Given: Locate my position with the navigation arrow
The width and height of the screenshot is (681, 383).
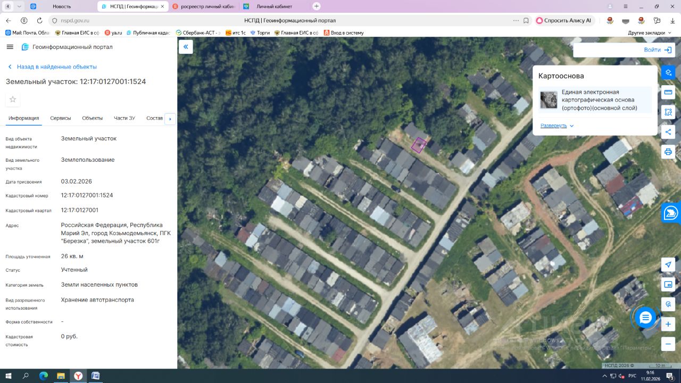Looking at the screenshot, I should [x=668, y=265].
